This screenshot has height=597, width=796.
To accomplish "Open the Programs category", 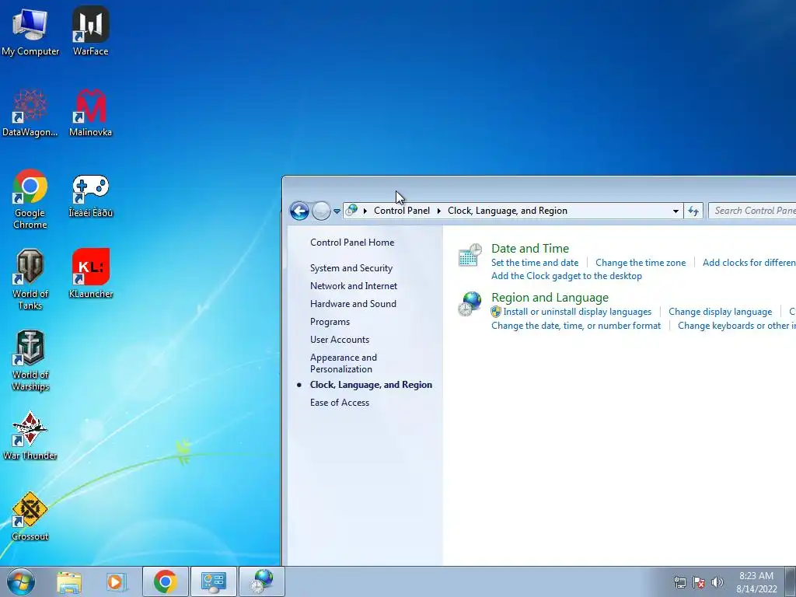I will 330,322.
